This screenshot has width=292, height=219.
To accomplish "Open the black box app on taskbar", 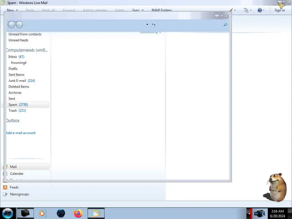I will tap(25, 213).
